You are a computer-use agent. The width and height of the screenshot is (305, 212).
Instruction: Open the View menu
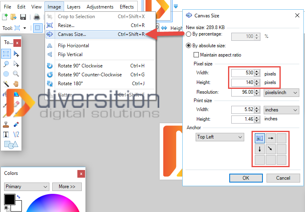click(36, 7)
